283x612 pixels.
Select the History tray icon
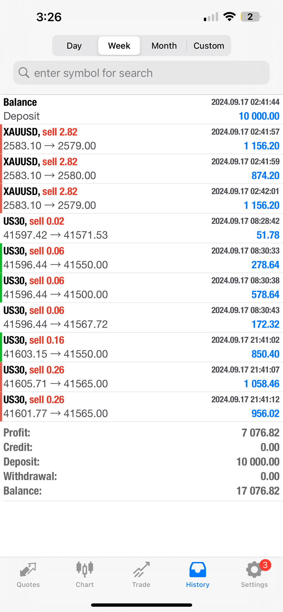point(198,570)
